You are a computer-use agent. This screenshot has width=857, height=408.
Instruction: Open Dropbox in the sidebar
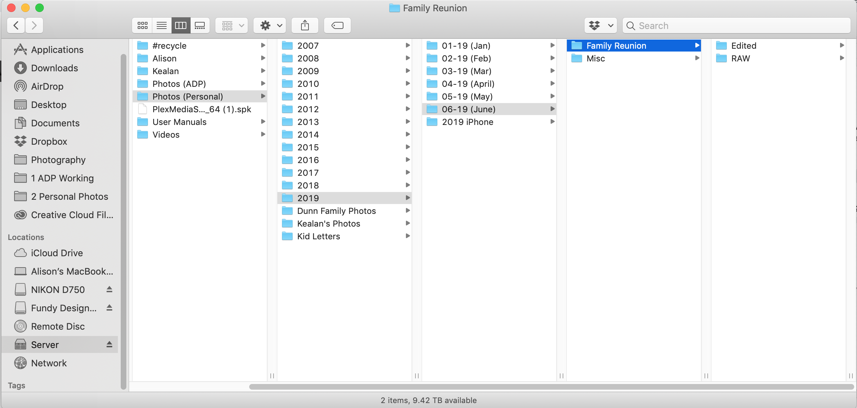[x=60, y=142]
